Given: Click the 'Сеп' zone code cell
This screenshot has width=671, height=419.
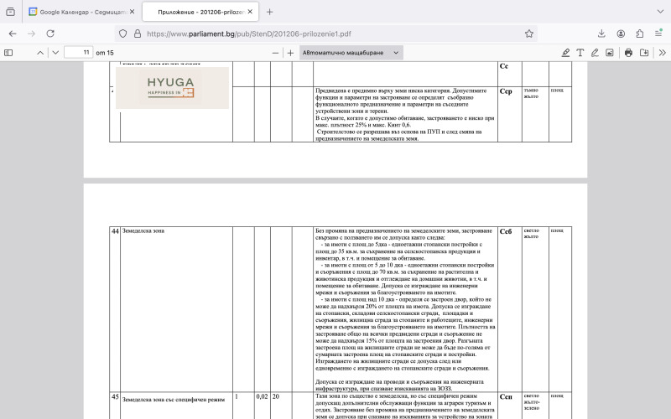Looking at the screenshot, I should pos(509,406).
